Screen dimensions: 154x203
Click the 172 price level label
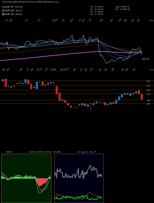148,86
